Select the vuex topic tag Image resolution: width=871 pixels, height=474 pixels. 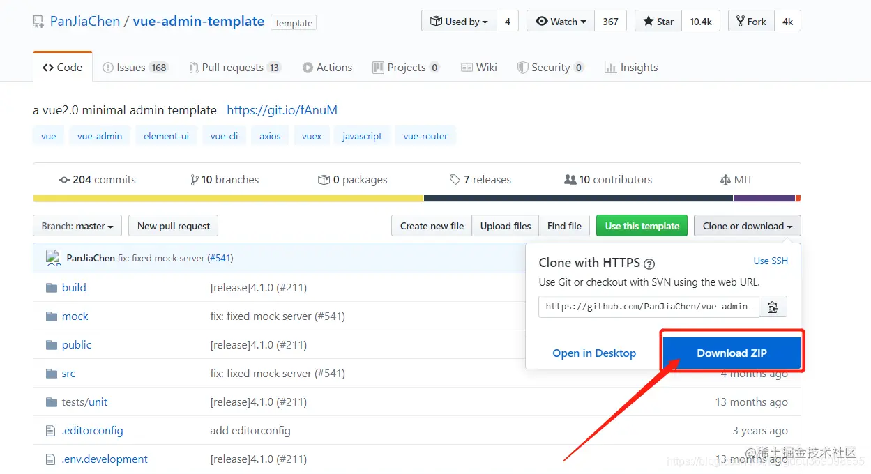click(x=312, y=136)
